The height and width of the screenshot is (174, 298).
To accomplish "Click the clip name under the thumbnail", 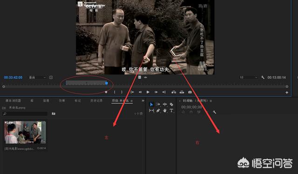I will 19,149.
